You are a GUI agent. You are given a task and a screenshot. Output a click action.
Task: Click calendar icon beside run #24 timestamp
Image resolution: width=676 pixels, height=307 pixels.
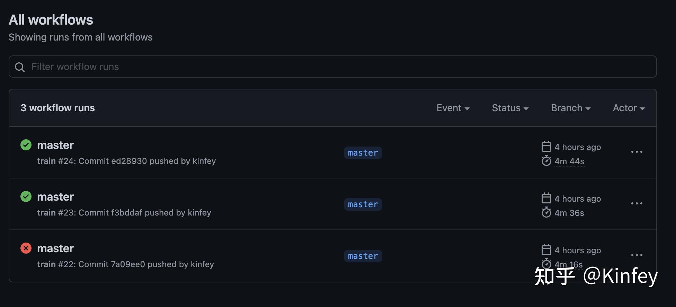tap(546, 147)
